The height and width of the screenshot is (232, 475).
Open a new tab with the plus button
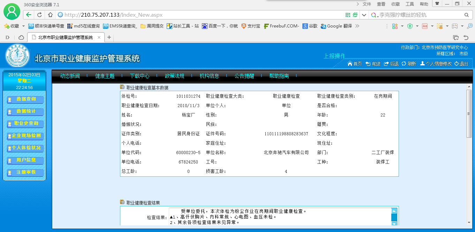click(109, 37)
